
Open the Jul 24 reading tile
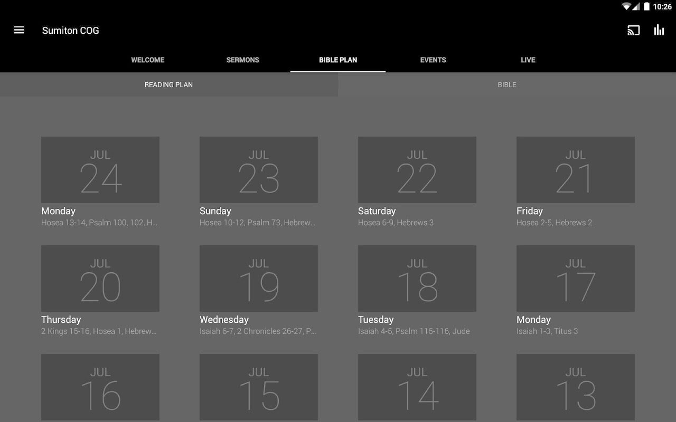tap(100, 170)
